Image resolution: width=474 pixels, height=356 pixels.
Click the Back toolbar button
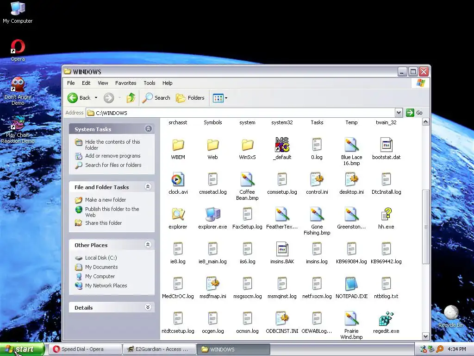79,98
